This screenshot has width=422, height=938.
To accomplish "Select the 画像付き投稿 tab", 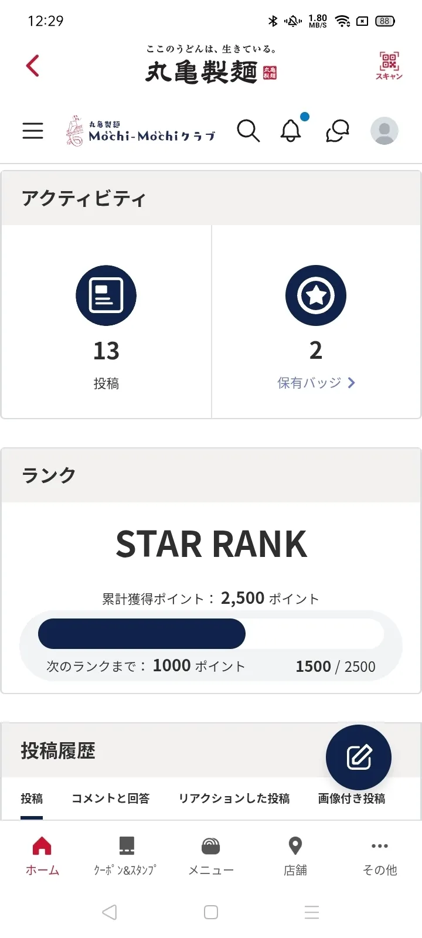I will tap(352, 798).
